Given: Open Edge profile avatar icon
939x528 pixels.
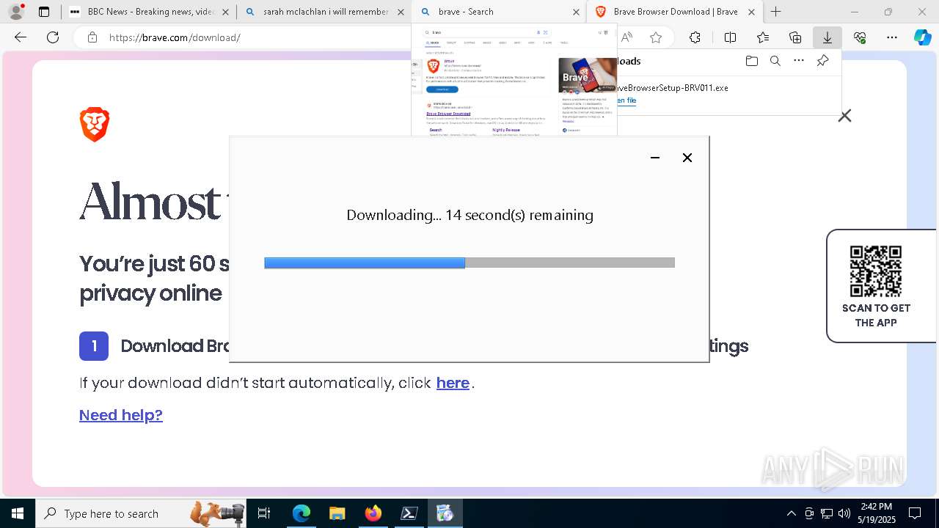Looking at the screenshot, I should pos(15,12).
